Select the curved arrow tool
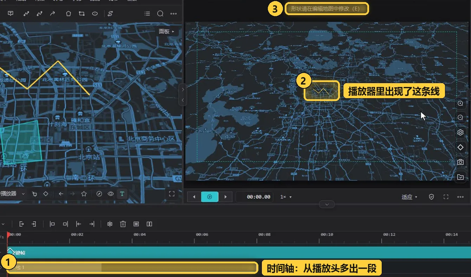 coord(52,14)
